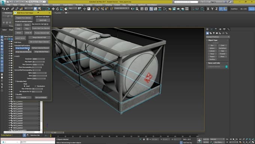Toggle the checkbox above the Execute button
Screen dimensions: 255x144
pos(16,94)
